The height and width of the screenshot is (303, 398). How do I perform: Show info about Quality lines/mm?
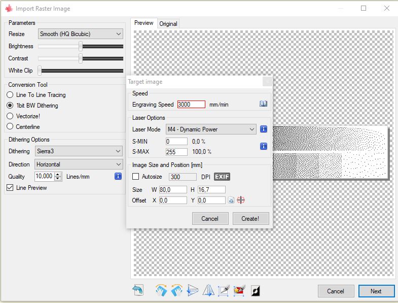(x=118, y=176)
